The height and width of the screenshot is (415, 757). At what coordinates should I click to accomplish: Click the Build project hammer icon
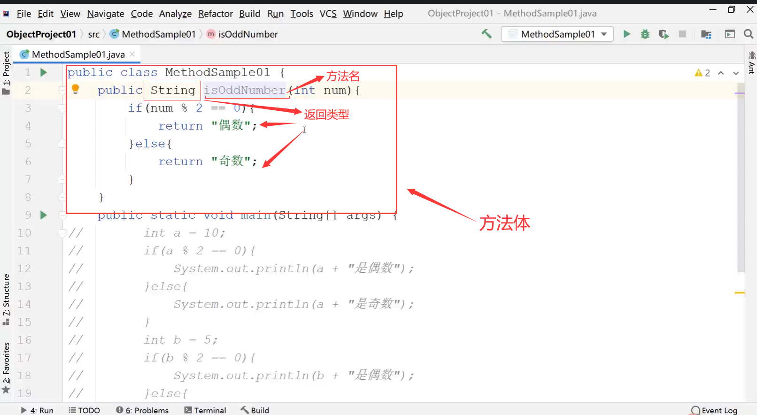click(x=487, y=34)
